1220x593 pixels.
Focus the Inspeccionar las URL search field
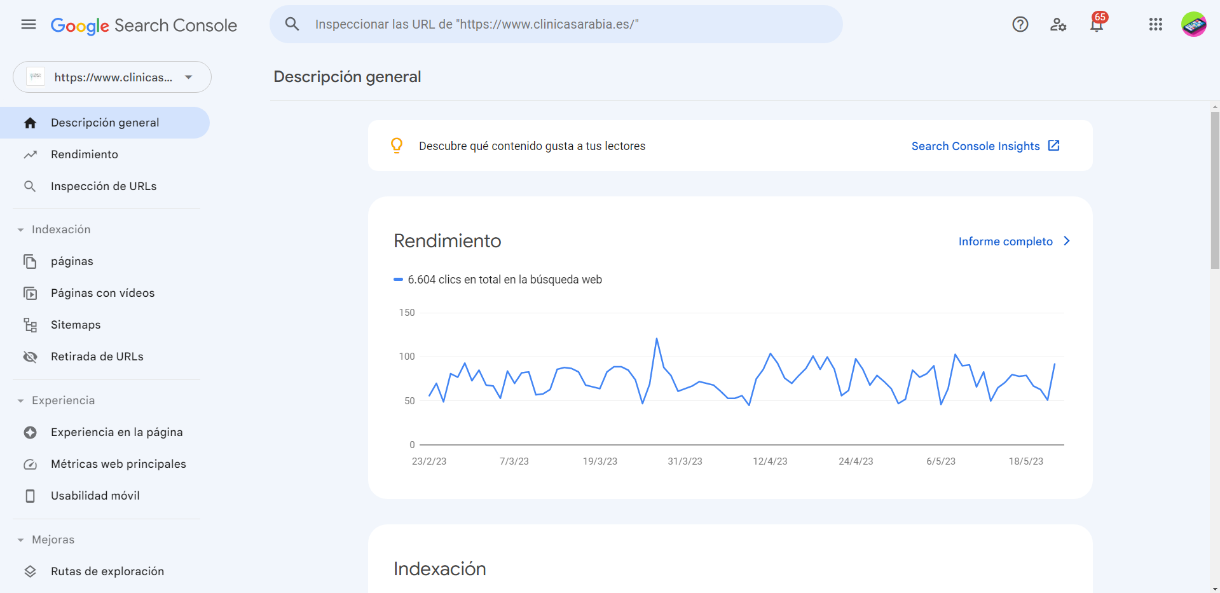[x=556, y=24]
